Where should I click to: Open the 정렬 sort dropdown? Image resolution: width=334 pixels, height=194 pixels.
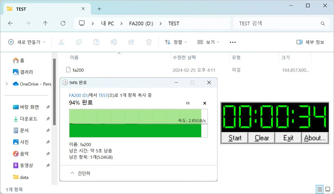pyautogui.click(x=176, y=42)
